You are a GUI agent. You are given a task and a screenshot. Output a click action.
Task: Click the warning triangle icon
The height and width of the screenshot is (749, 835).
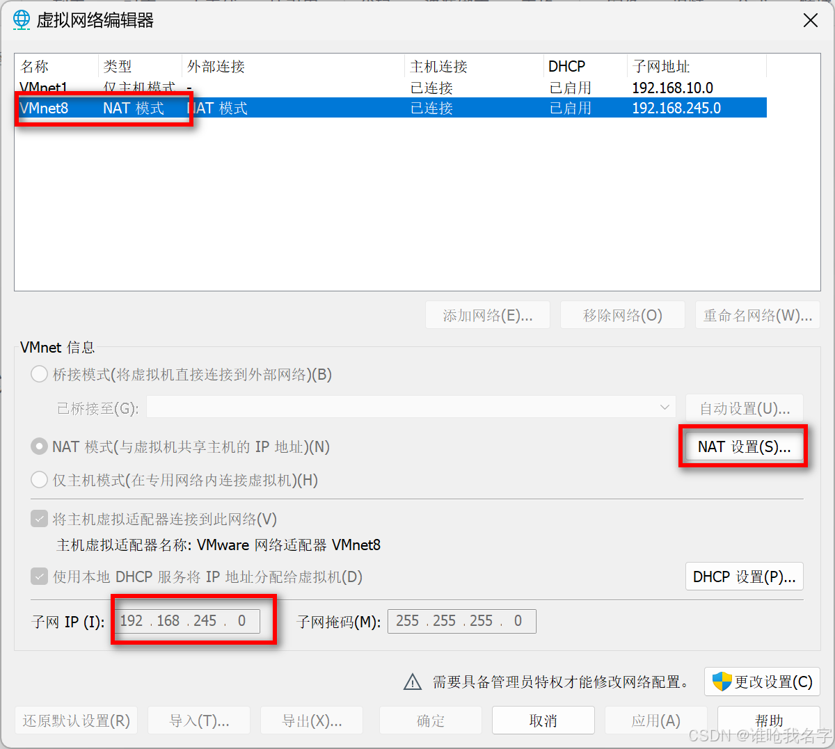click(413, 682)
